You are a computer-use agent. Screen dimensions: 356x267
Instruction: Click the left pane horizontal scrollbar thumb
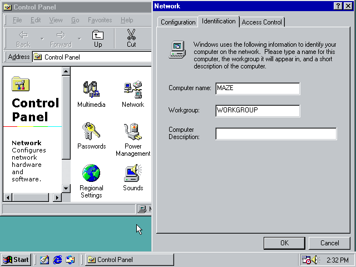[31, 197]
